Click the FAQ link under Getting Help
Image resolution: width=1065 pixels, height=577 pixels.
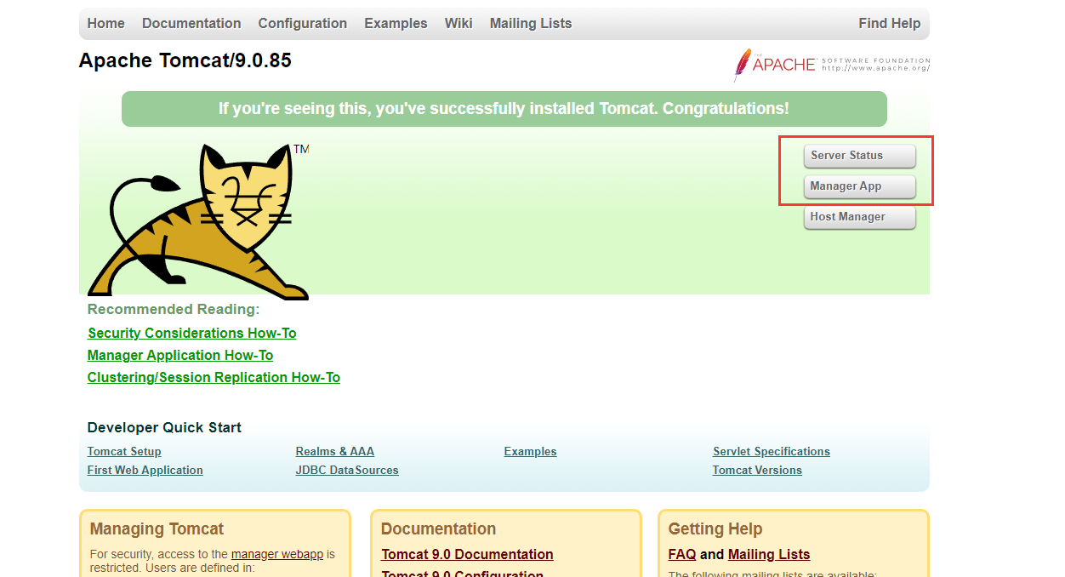coord(682,554)
